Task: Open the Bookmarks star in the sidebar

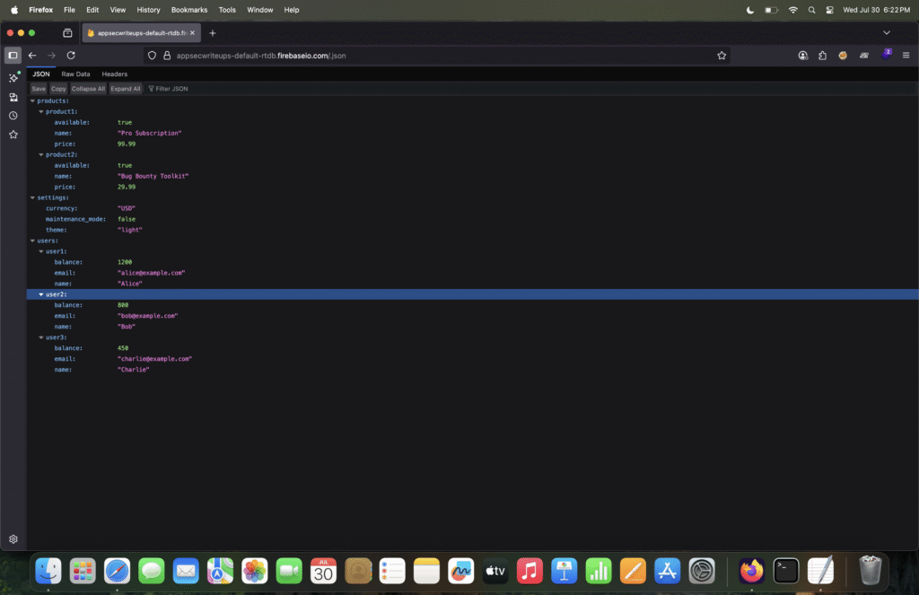Action: pos(13,135)
